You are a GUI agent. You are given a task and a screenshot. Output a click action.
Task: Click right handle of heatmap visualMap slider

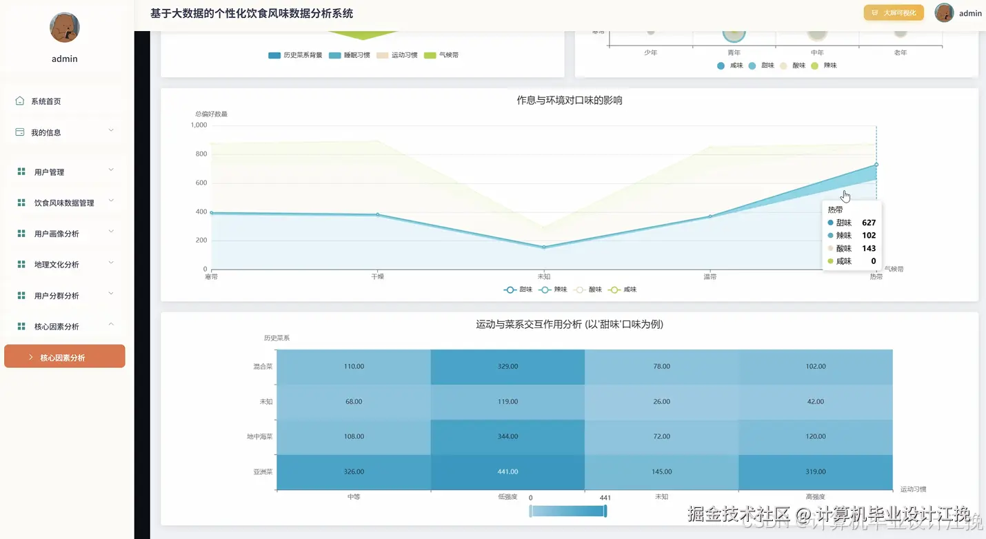pos(605,511)
